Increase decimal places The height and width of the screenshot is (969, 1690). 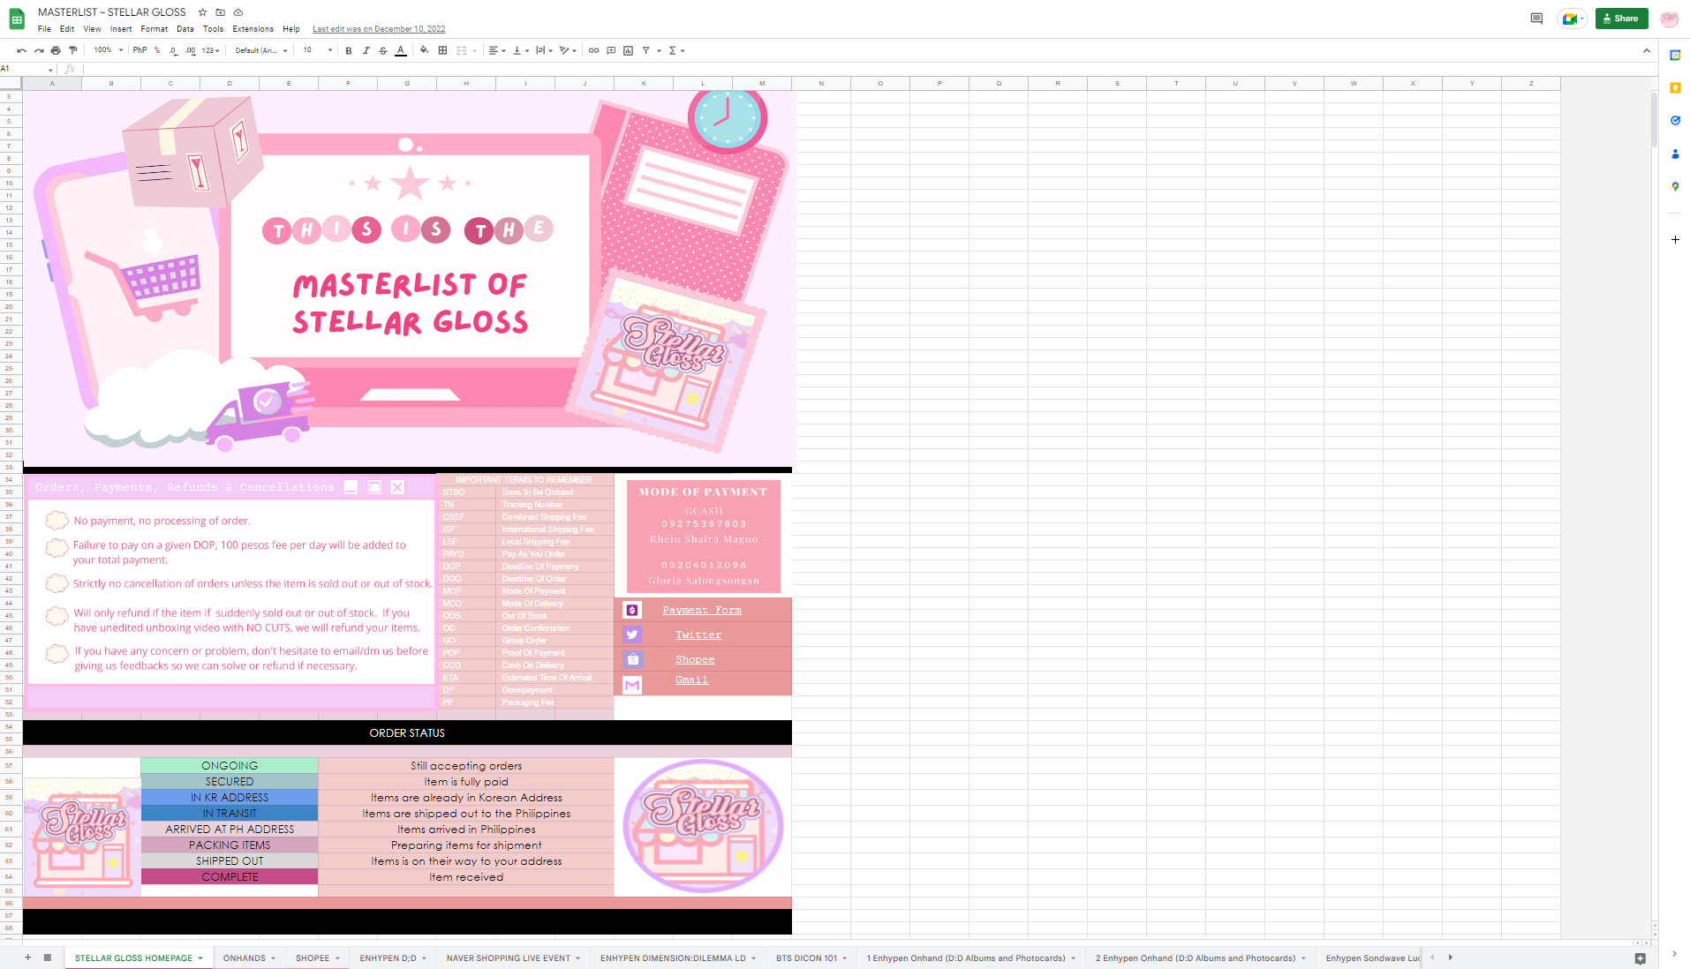pyautogui.click(x=190, y=50)
